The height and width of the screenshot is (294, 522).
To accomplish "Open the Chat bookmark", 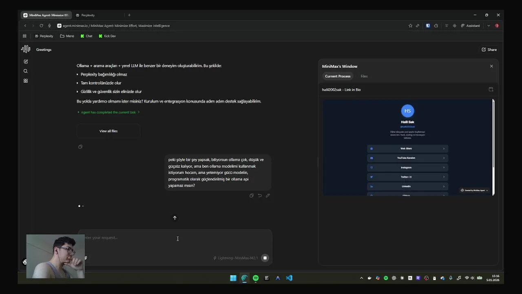I will coord(86,36).
